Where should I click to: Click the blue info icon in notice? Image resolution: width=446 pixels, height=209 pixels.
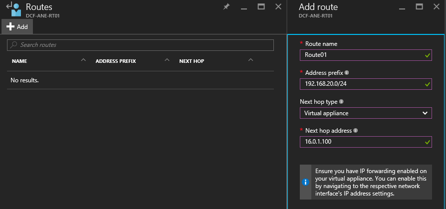306,182
